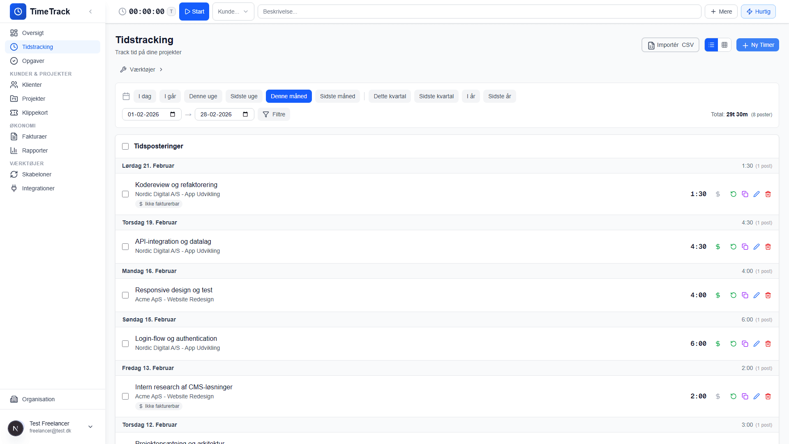The height and width of the screenshot is (444, 789).
Task: Switch to grid view icon
Action: 724,45
